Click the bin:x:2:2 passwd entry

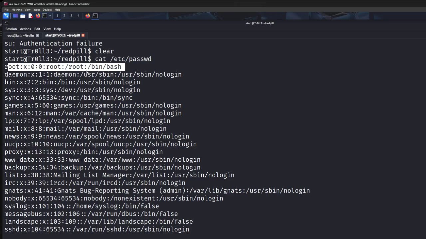pyautogui.click(x=72, y=82)
